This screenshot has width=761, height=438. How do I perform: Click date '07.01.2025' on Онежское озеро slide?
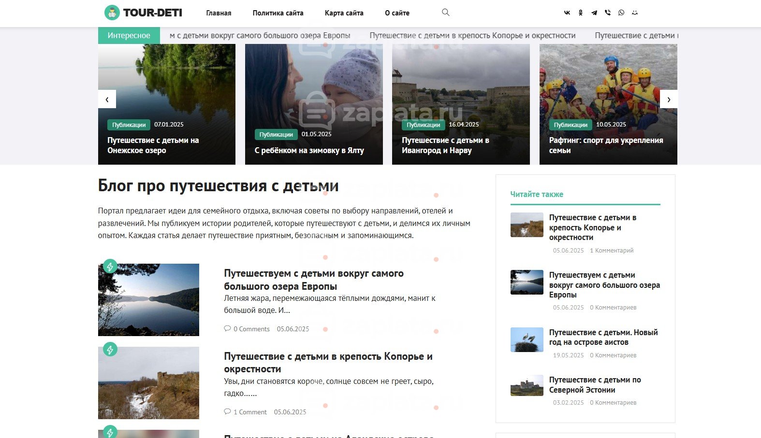pyautogui.click(x=169, y=125)
